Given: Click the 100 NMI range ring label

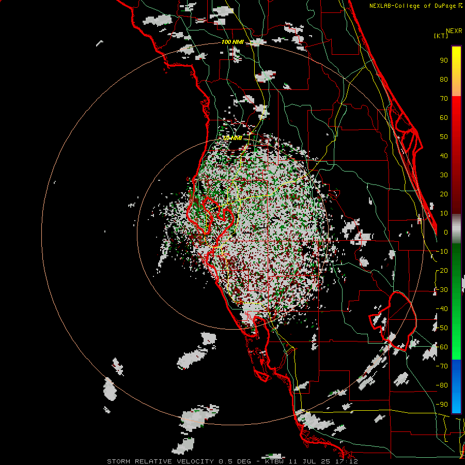Looking at the screenshot, I should tap(233, 42).
